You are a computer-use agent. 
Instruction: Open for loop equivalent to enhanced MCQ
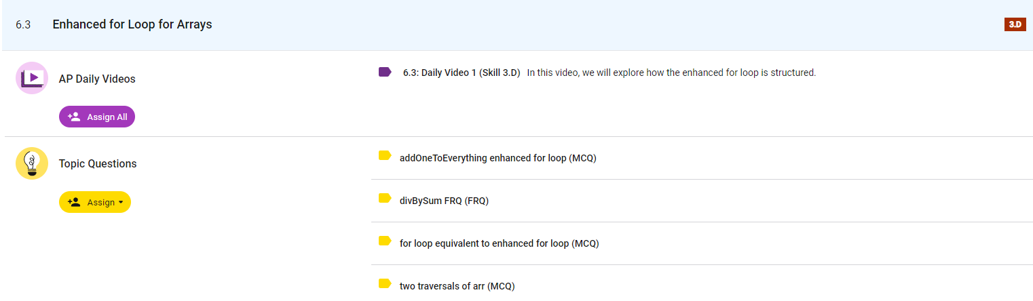click(499, 243)
